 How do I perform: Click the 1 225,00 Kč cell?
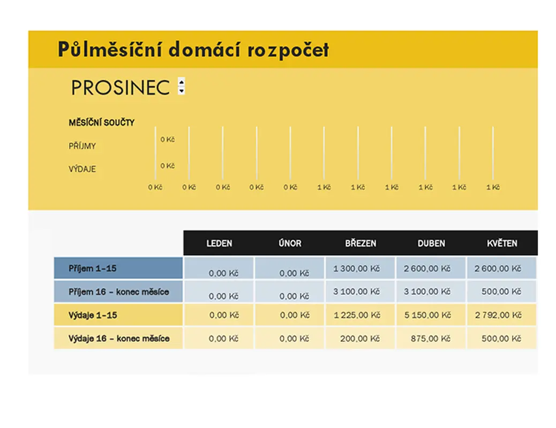tap(360, 315)
